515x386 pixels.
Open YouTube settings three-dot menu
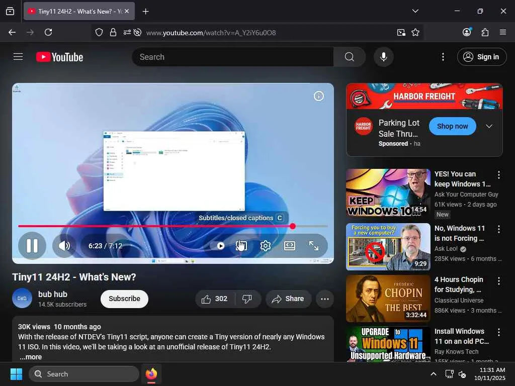click(x=443, y=57)
